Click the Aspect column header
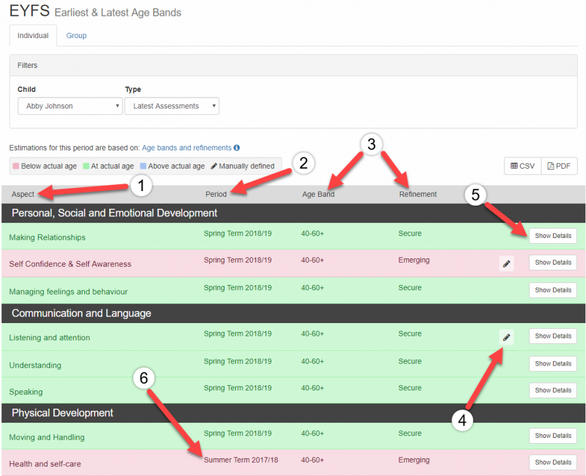The image size is (586, 476). point(23,194)
